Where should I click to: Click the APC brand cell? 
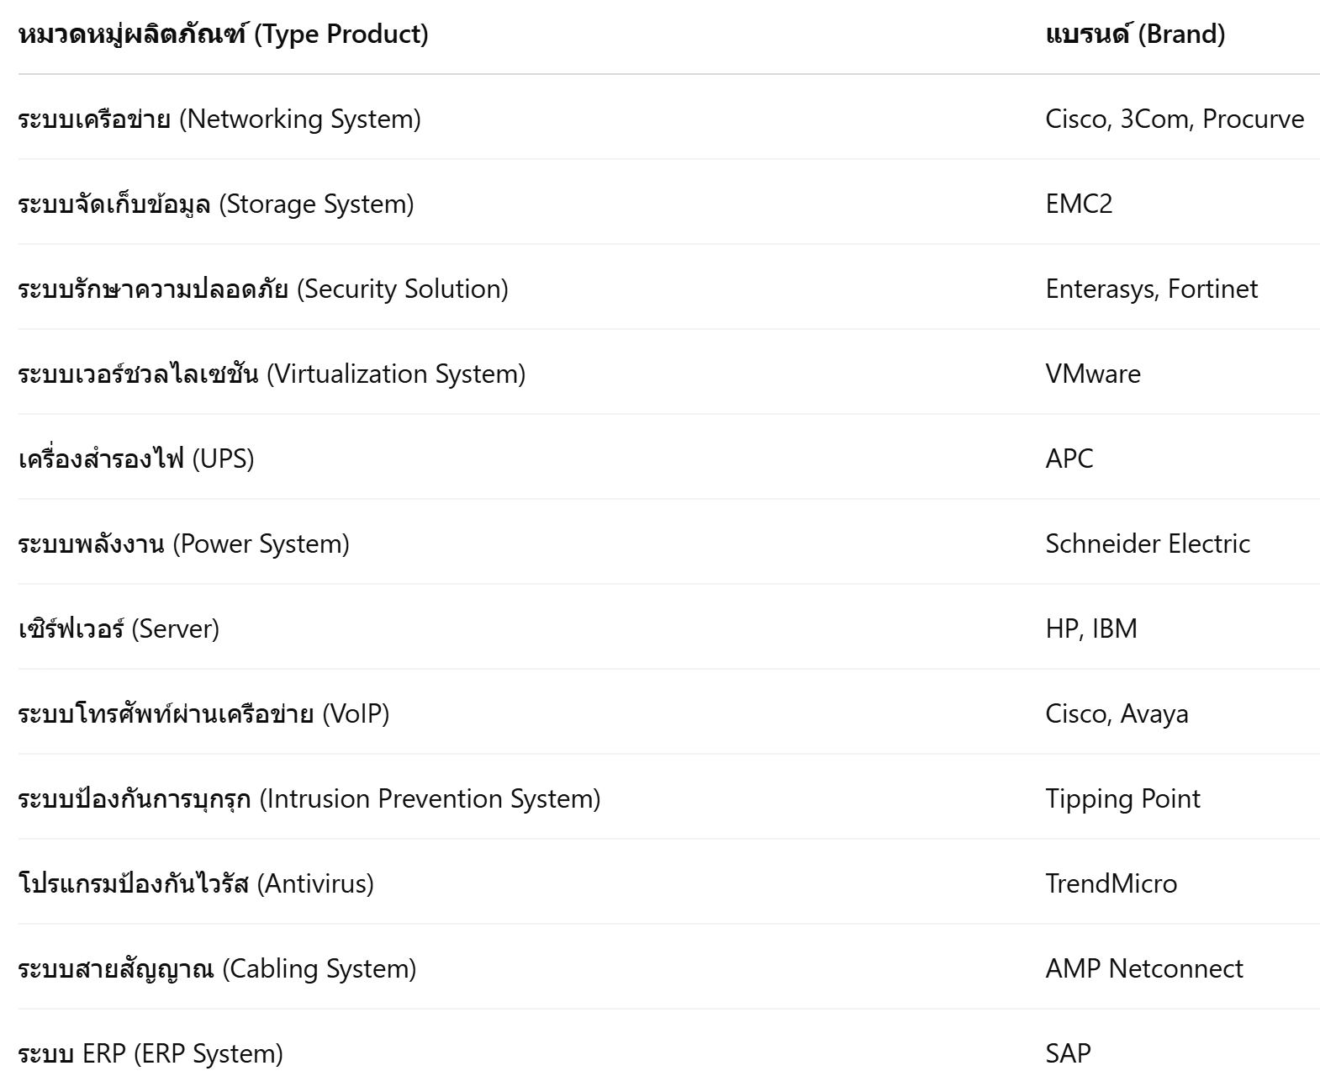1069,459
